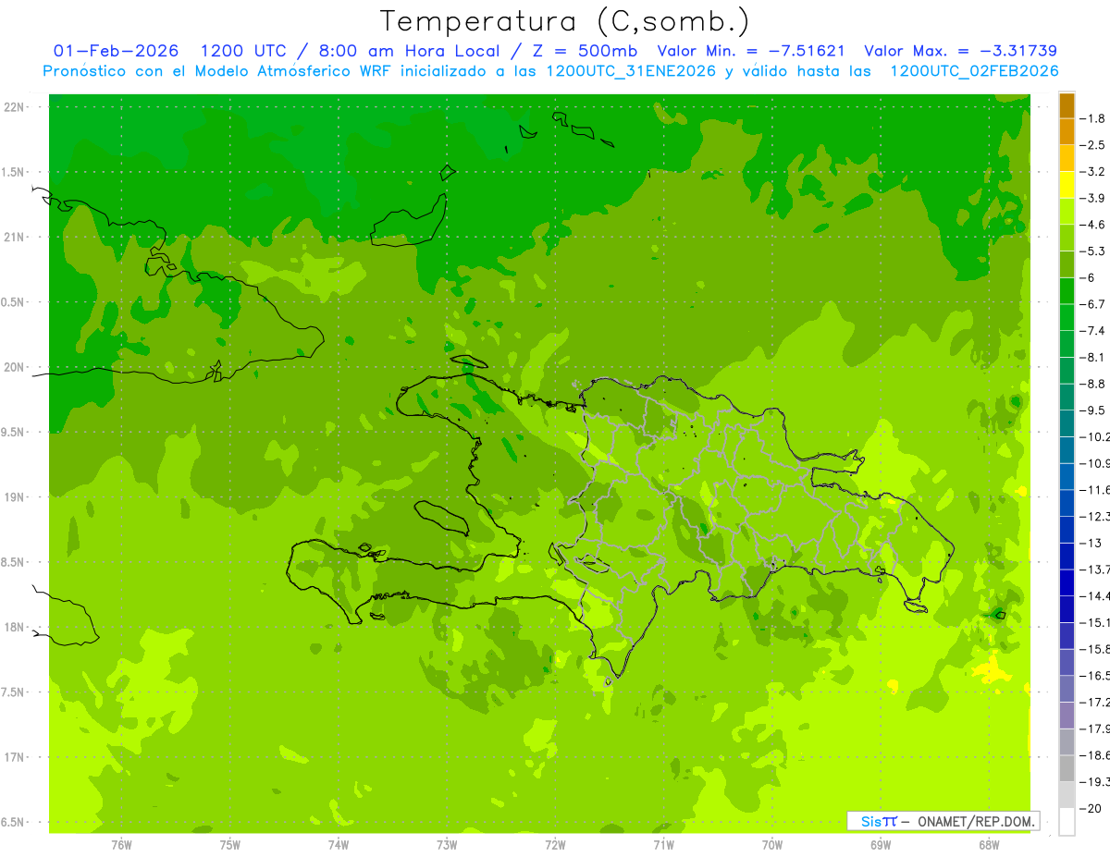The image size is (1110, 857).
Task: Click the gray swatch between -18.6 and -19.3
Action: pos(1067,768)
